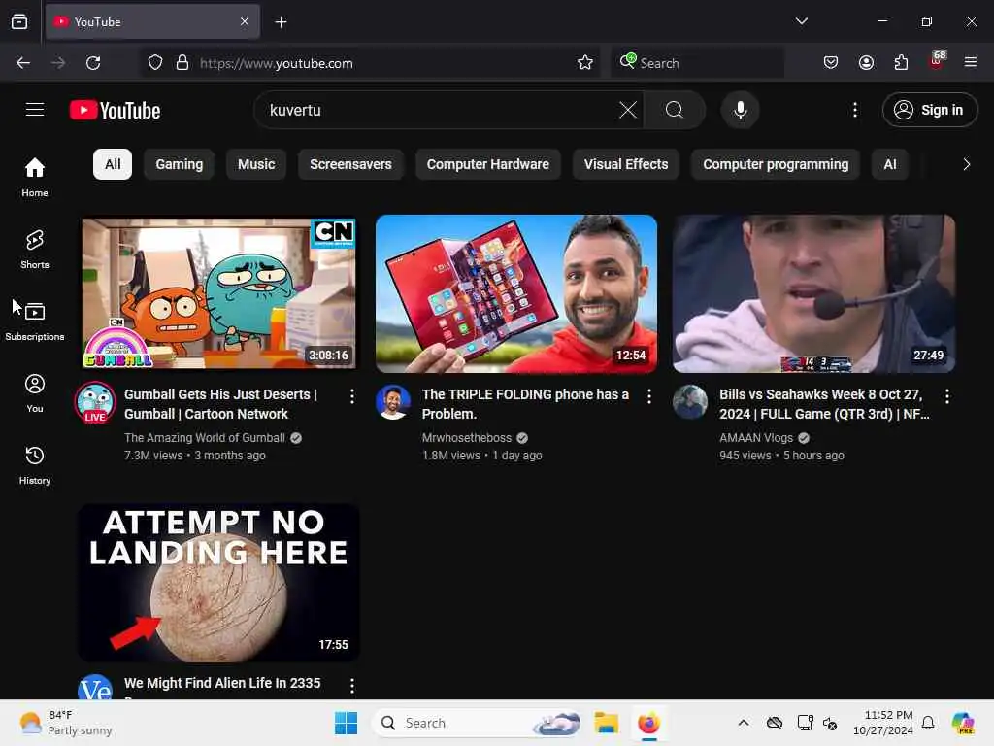
Task: Open the triple folding phone video thumbnail
Action: point(516,293)
